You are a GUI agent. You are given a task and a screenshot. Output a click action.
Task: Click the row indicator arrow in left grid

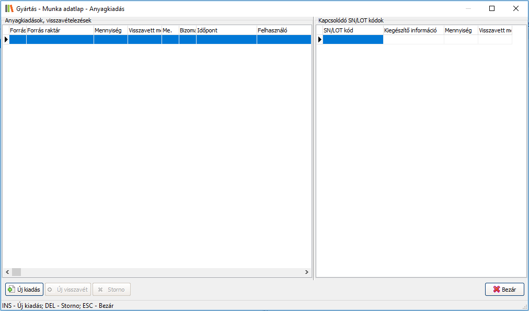coord(6,40)
